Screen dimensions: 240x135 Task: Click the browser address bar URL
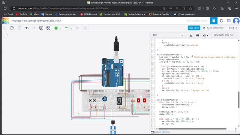click(63, 8)
